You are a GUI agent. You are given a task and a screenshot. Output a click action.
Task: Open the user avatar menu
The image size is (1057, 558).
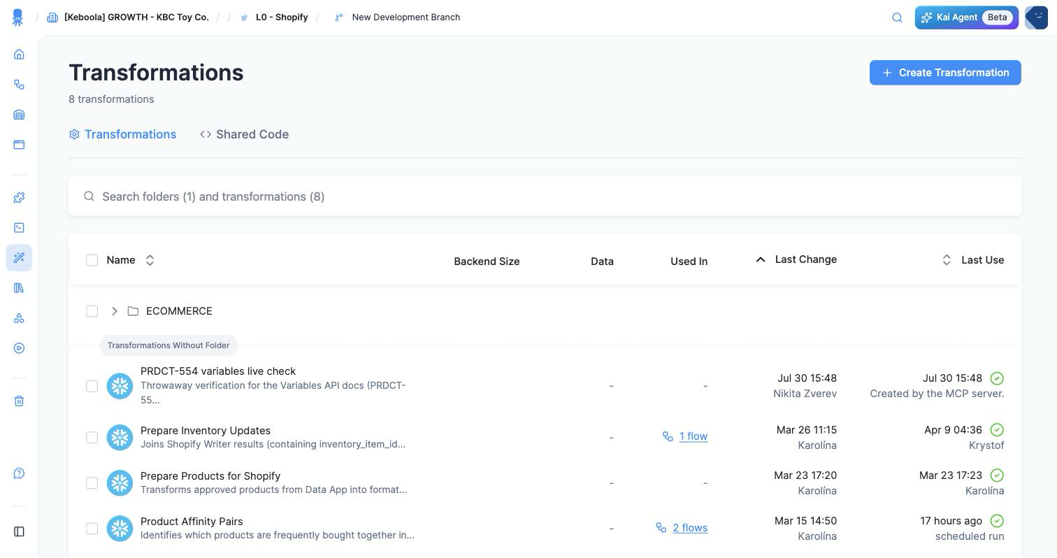[x=1036, y=17]
